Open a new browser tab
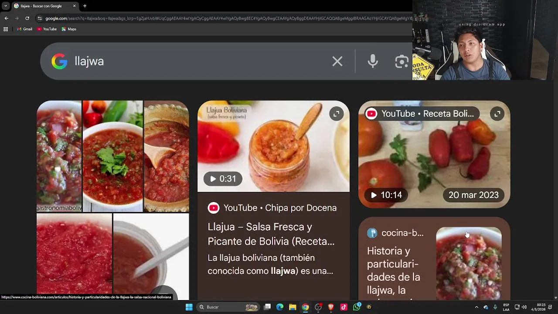 85,6
